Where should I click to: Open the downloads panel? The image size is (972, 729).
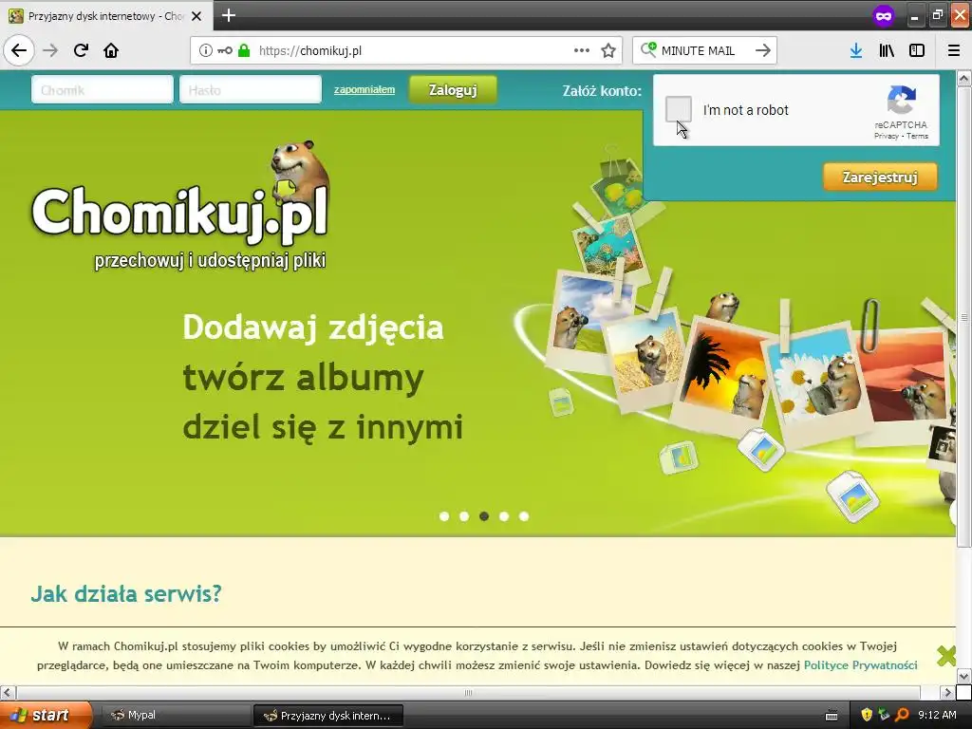[856, 50]
